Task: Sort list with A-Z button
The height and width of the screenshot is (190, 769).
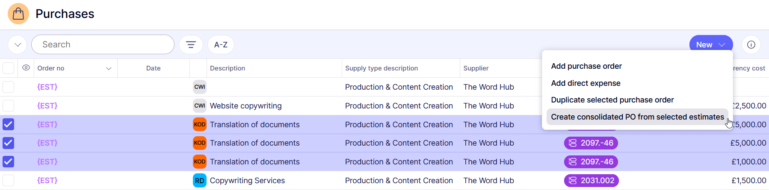Action: click(221, 45)
